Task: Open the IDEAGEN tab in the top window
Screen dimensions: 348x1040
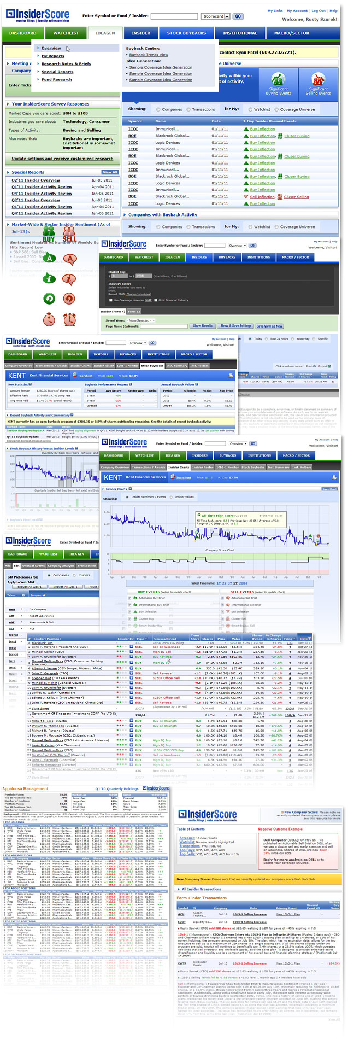Action: click(x=105, y=33)
